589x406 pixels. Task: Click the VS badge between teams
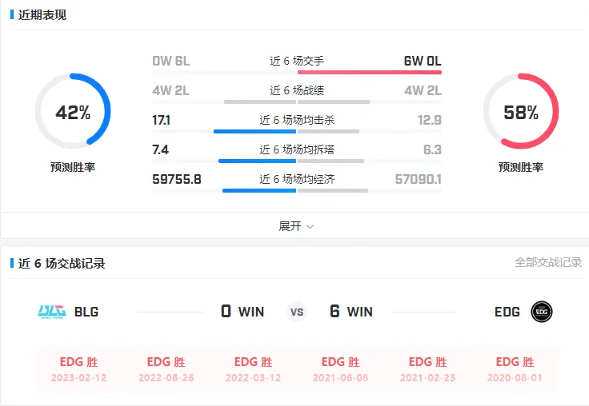click(297, 312)
